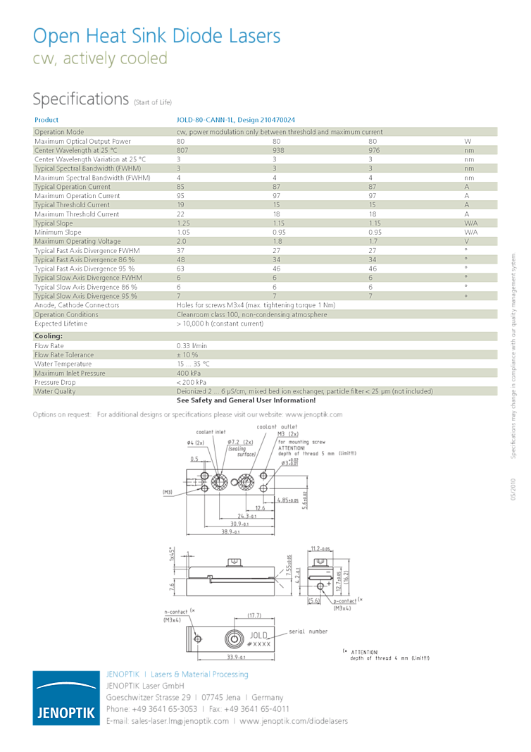This screenshot has width=531, height=752.
Task: Click the 'Open Heat Sink Diode Lasers' title
Action: point(156,35)
